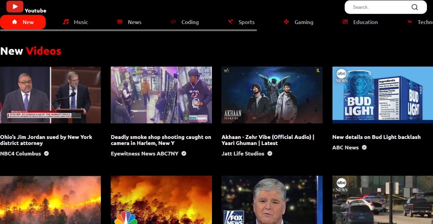Click the magnifying glass search icon
This screenshot has width=433, height=224.
click(415, 7)
